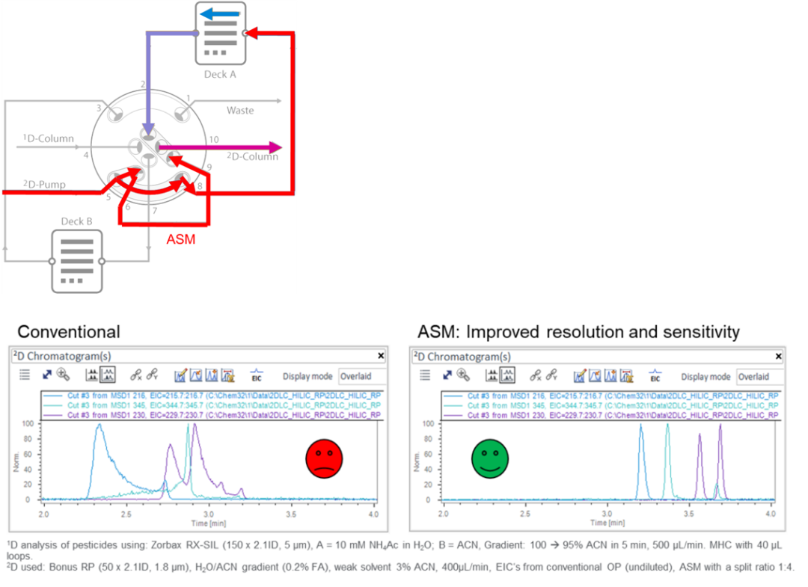Click the Waste label on valve diagram

240,110
